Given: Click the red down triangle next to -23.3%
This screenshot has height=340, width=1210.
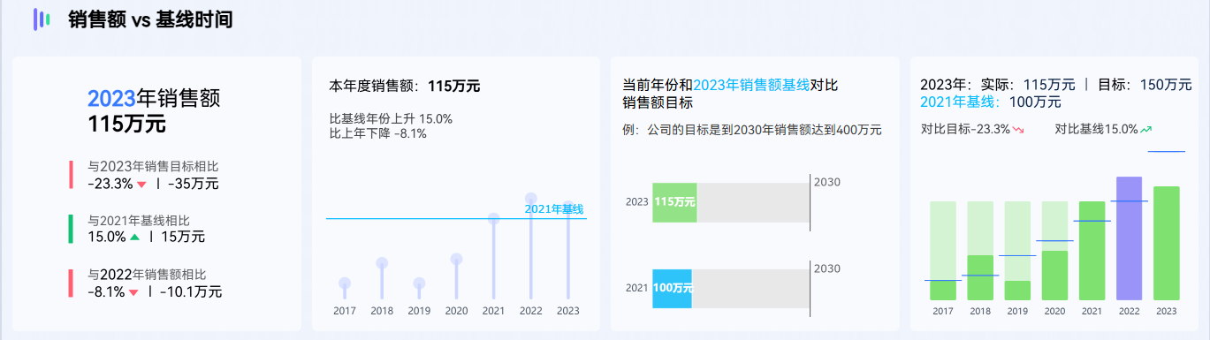Looking at the screenshot, I should click(x=141, y=185).
